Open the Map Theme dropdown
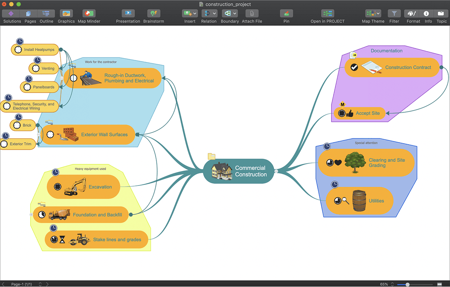450x287 pixels. point(373,14)
